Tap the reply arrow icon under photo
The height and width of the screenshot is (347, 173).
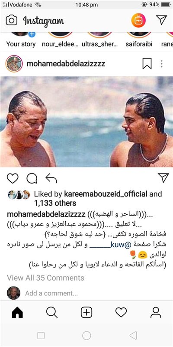[51, 178]
